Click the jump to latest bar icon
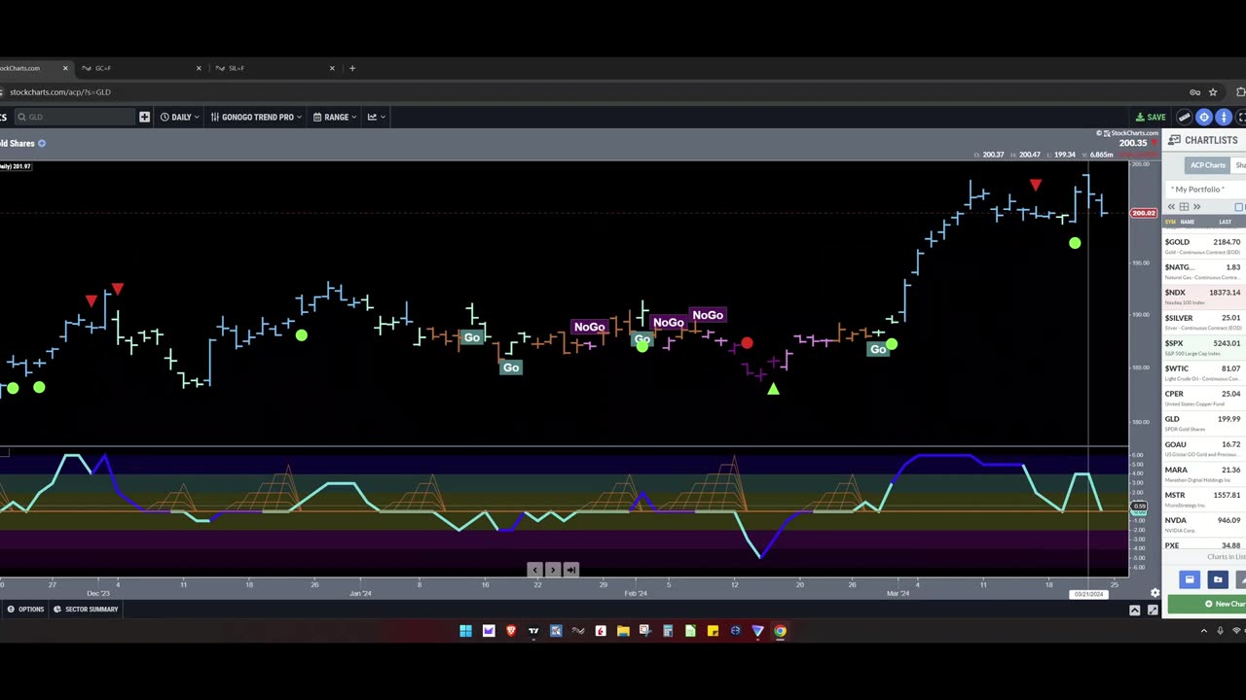The width and height of the screenshot is (1246, 700). click(x=571, y=570)
